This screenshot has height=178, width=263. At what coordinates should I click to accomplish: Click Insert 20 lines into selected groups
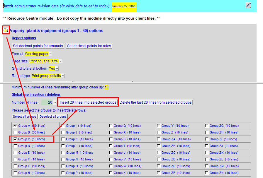click(x=89, y=102)
